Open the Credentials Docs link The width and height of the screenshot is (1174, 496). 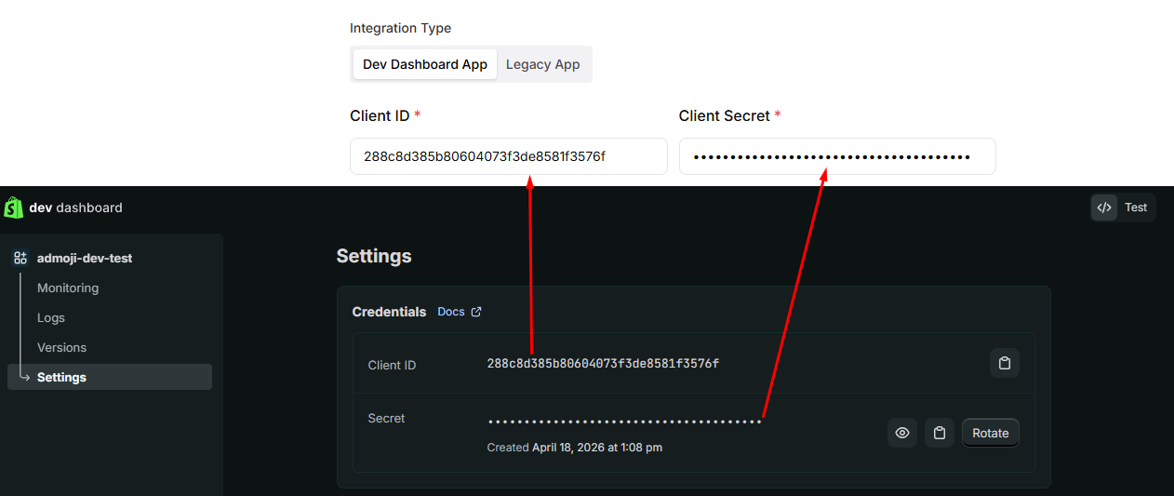(451, 312)
